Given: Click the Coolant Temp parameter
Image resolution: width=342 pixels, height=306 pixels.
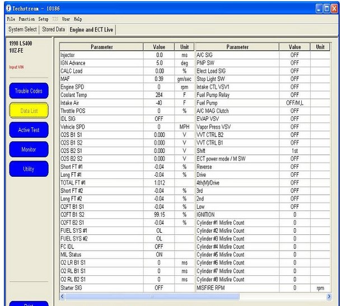Looking at the screenshot, I should pyautogui.click(x=73, y=95).
